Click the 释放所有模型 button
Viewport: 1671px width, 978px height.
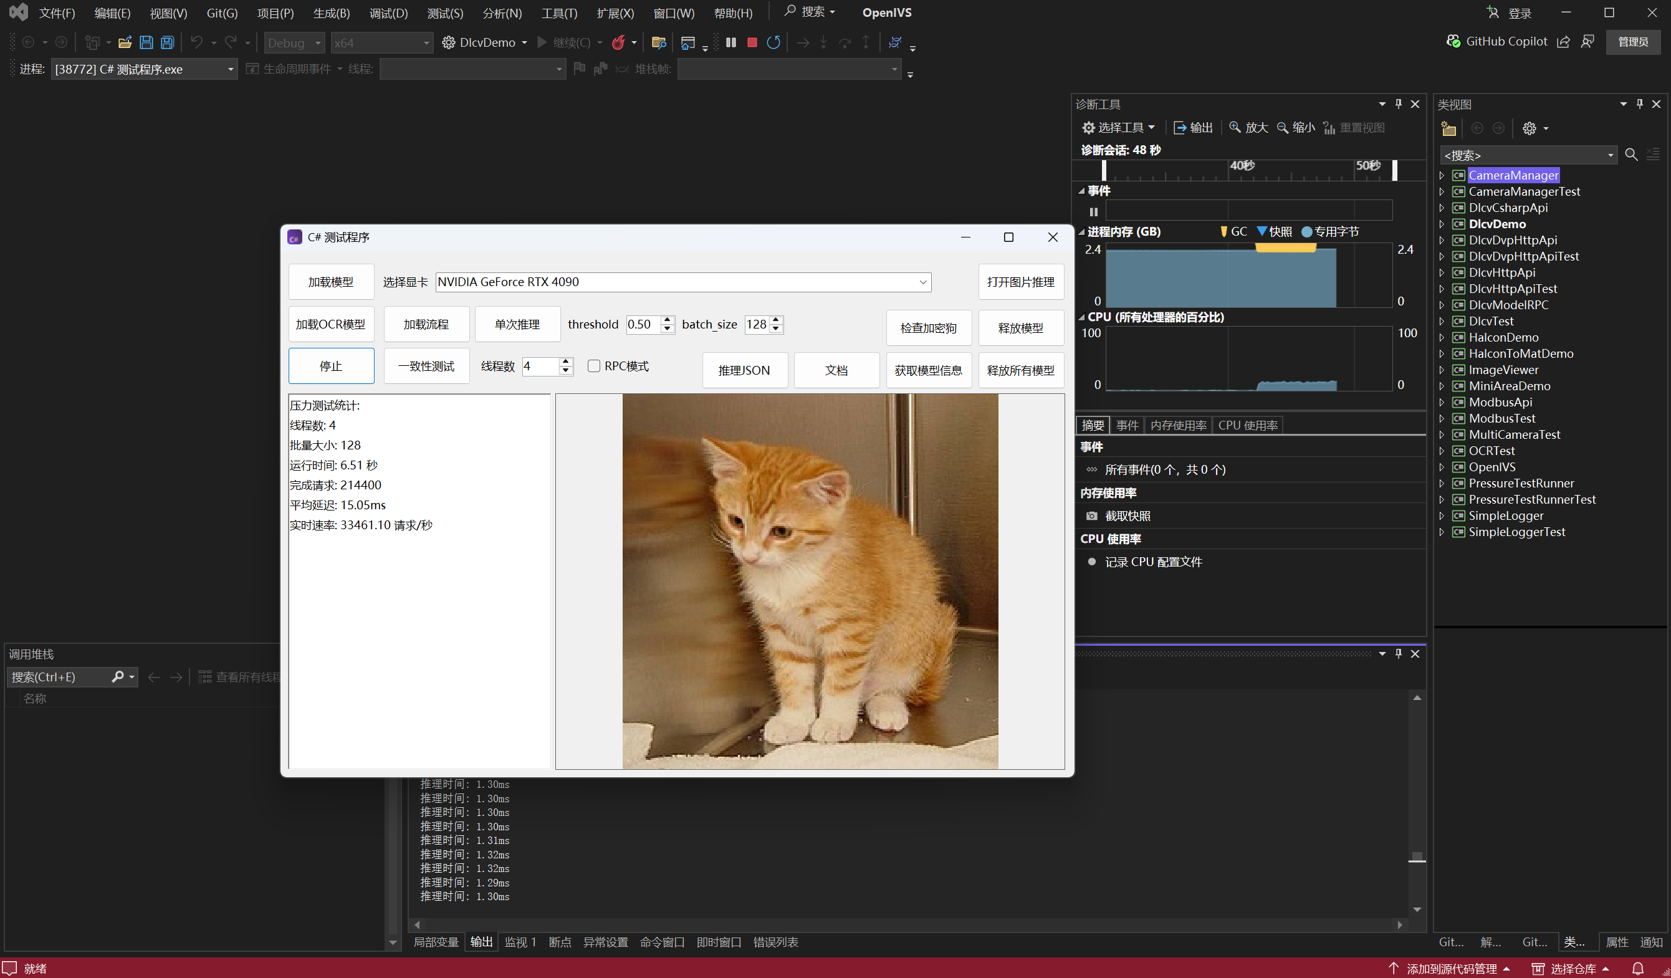[1020, 370]
